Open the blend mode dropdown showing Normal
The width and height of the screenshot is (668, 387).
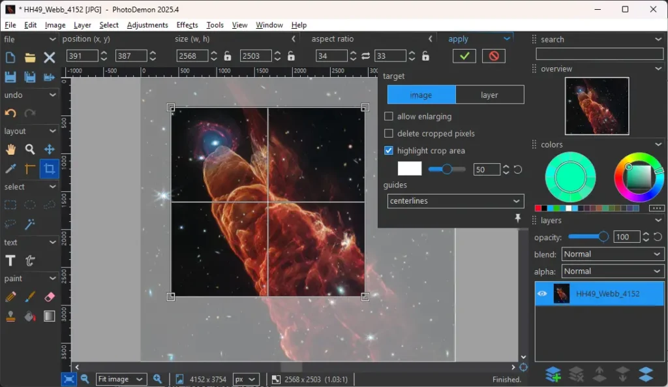tap(612, 254)
